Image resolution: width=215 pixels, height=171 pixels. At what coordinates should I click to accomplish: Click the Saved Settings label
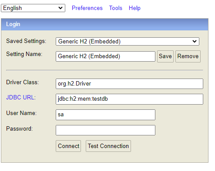[26, 41]
